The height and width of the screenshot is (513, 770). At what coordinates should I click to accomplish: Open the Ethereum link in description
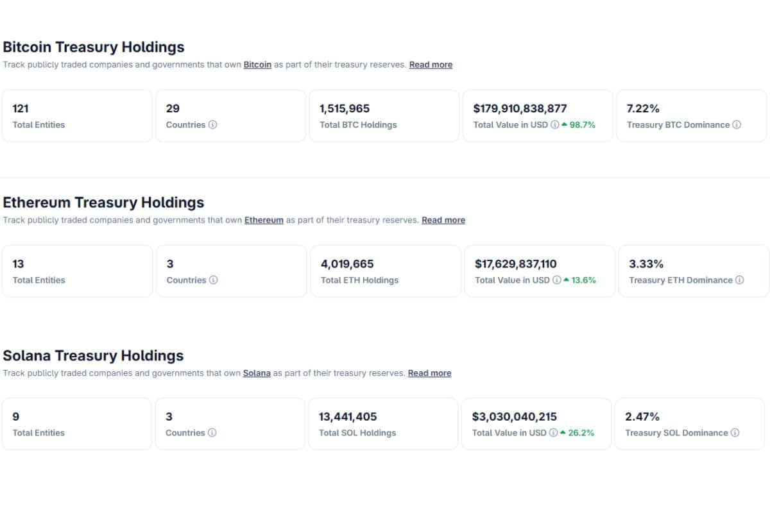pos(264,220)
